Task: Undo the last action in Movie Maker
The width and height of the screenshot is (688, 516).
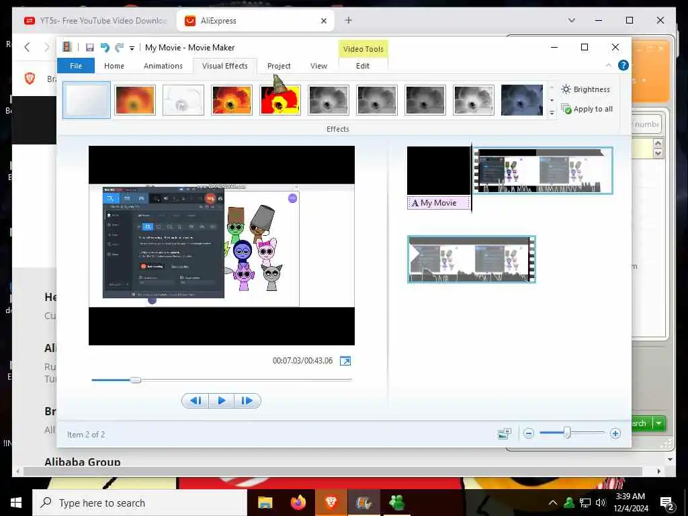Action: pyautogui.click(x=104, y=48)
